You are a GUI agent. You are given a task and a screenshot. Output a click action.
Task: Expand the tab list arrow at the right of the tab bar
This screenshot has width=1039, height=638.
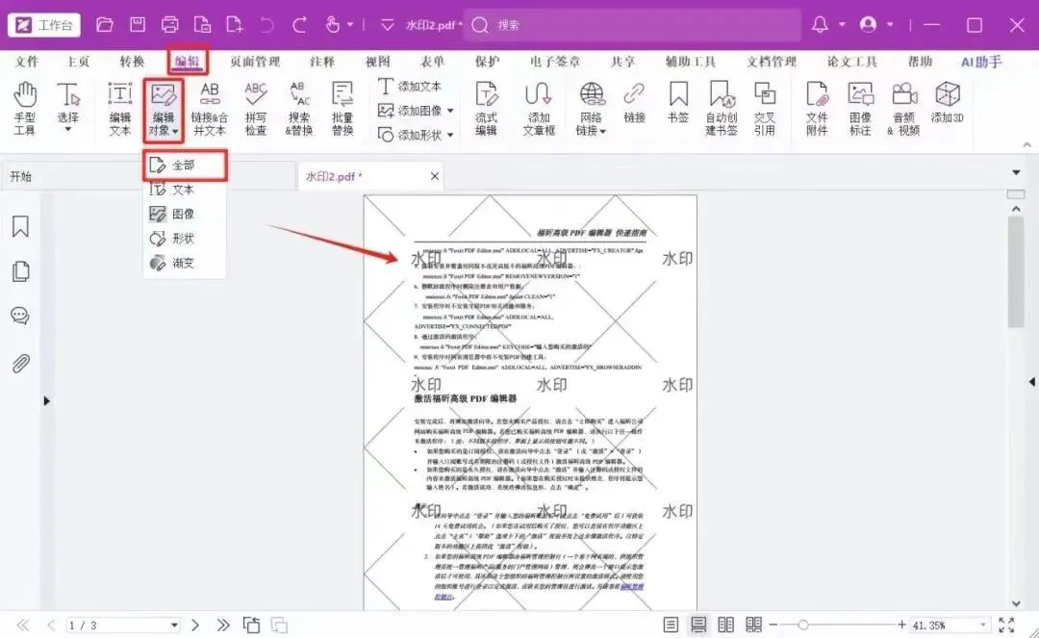tap(1016, 172)
